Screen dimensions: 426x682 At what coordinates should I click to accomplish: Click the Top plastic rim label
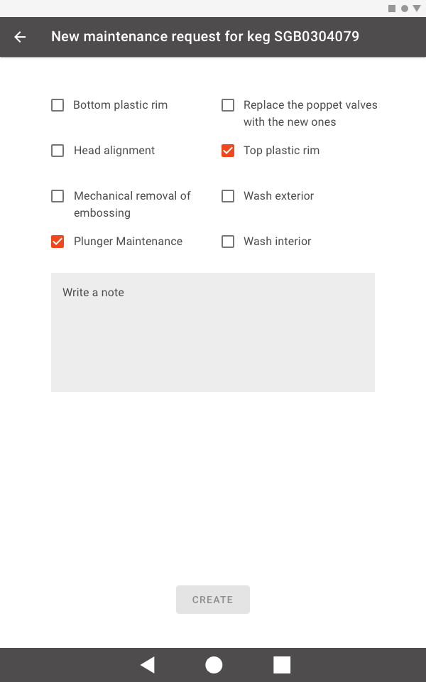pos(281,151)
